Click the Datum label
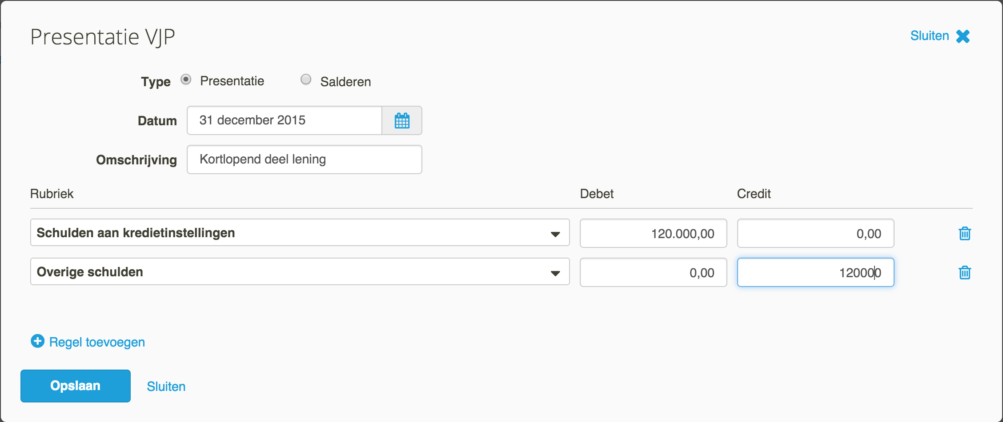 coord(157,121)
